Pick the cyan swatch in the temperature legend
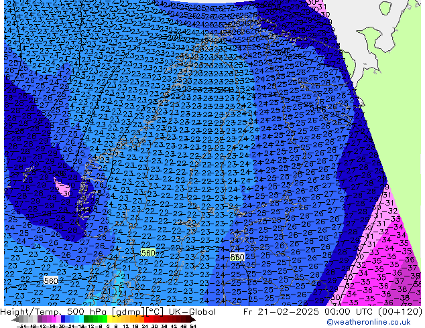This screenshot has width=425, height=328. tap(82, 319)
